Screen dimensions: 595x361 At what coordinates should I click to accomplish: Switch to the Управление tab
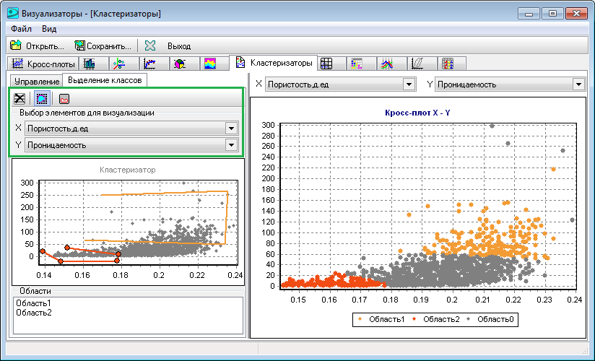point(37,82)
